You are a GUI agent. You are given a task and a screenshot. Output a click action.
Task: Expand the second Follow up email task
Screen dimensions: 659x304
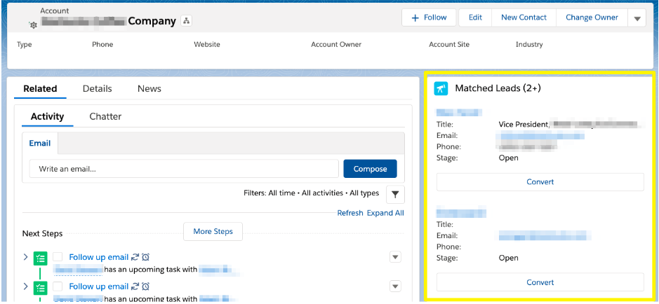(25, 286)
